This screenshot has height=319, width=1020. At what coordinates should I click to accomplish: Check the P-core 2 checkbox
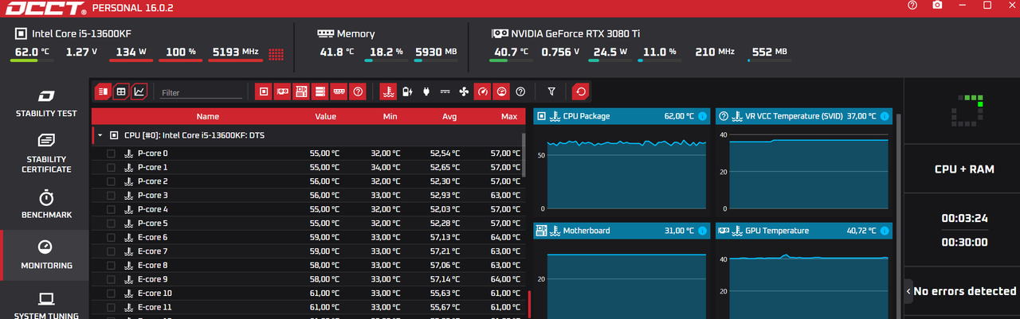pos(111,181)
